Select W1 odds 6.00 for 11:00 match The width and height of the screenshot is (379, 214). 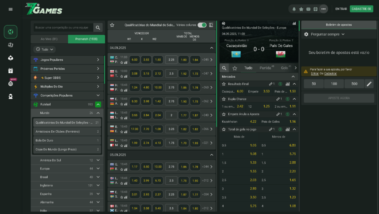click(x=134, y=60)
